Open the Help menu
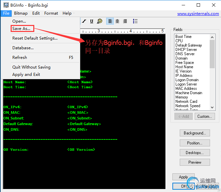The width and height of the screenshot is (221, 192). pos(67,13)
